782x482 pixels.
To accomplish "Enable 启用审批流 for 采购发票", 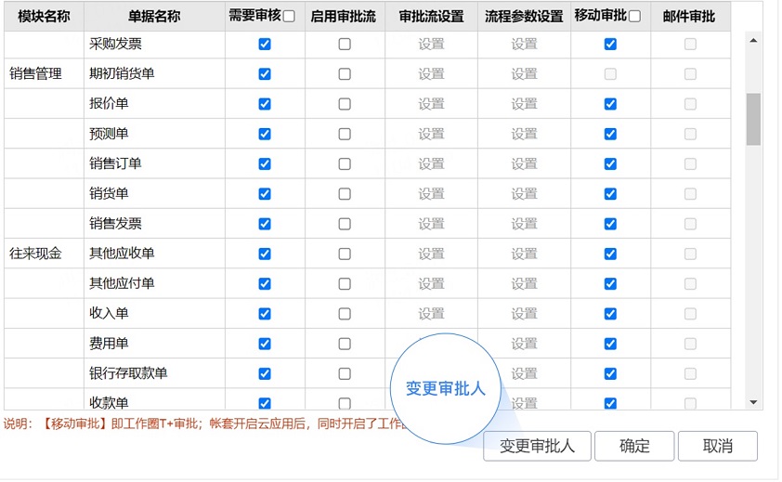I will pos(345,44).
